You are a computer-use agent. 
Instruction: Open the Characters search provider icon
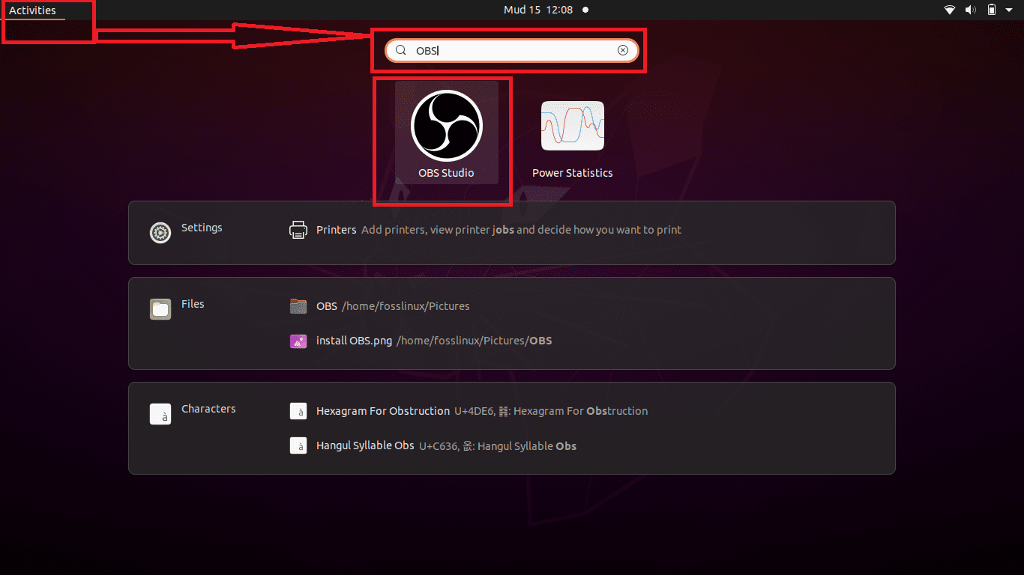[x=160, y=414]
